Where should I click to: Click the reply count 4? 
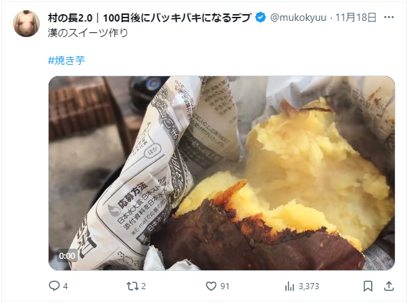click(x=65, y=286)
